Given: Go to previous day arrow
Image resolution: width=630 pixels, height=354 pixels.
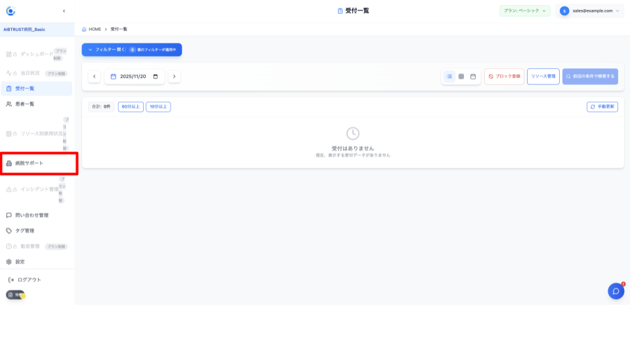Looking at the screenshot, I should (x=94, y=77).
